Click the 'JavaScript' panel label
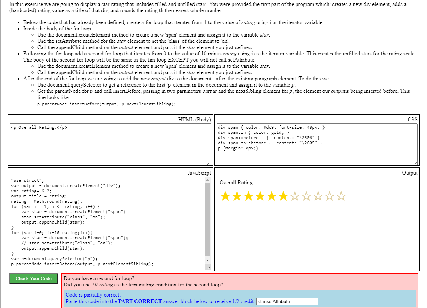Screen dimensions: 427x308 click(x=199, y=173)
